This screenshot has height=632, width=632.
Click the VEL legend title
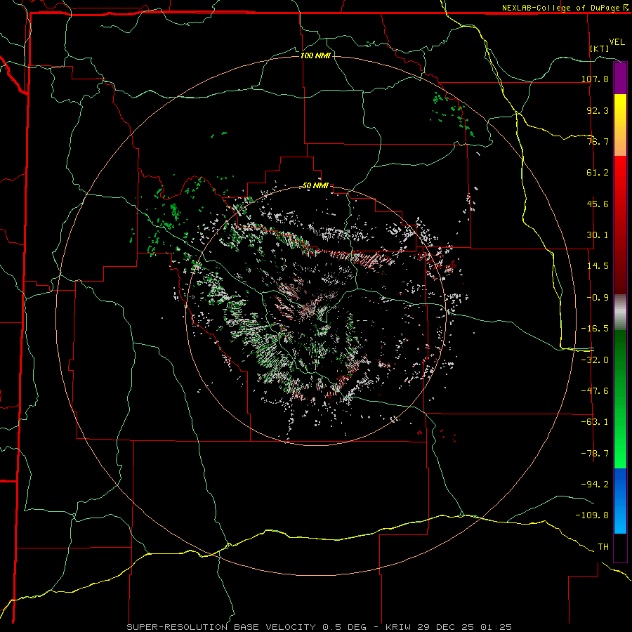[x=617, y=42]
